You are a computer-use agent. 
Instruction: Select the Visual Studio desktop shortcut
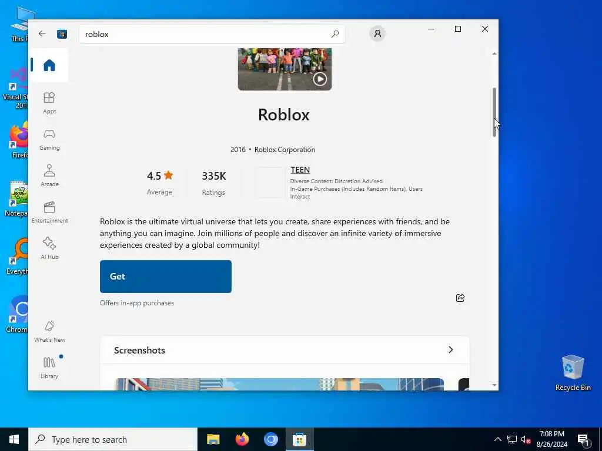pyautogui.click(x=15, y=89)
